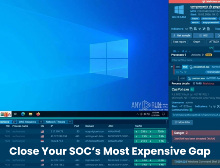This screenshot has width=220, height=168.
Task: Click the gear icon beside conhost.exe
Action: (x=189, y=79)
